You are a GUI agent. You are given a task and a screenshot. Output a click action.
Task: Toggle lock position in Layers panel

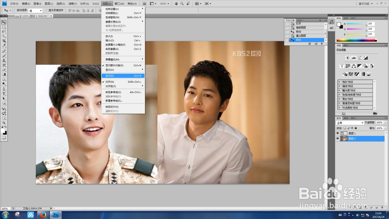point(352,128)
